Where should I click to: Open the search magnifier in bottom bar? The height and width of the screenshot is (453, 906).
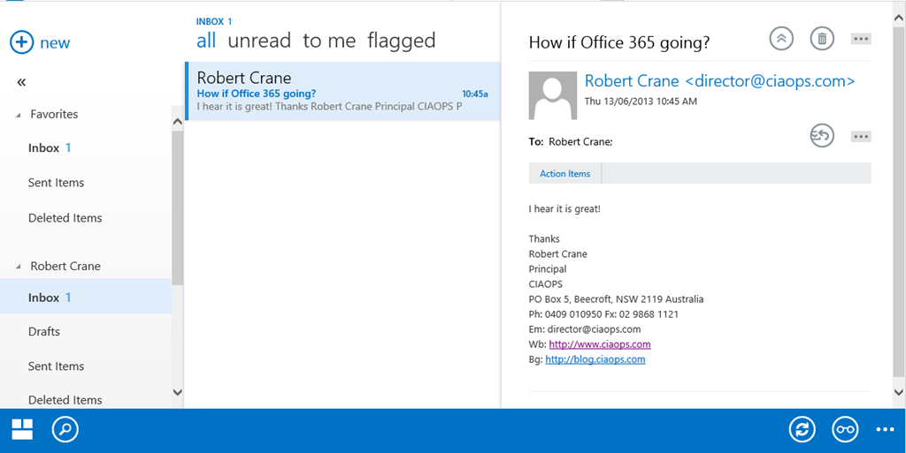65,430
